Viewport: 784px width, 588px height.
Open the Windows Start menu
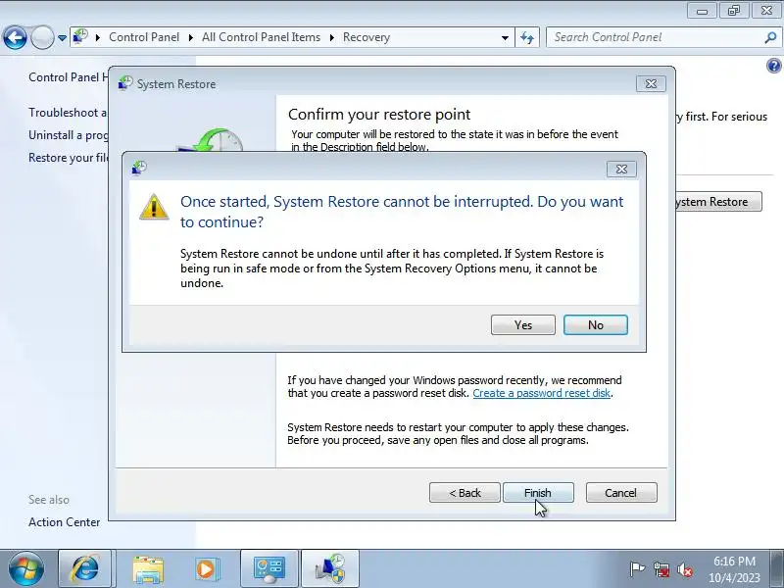click(x=26, y=569)
